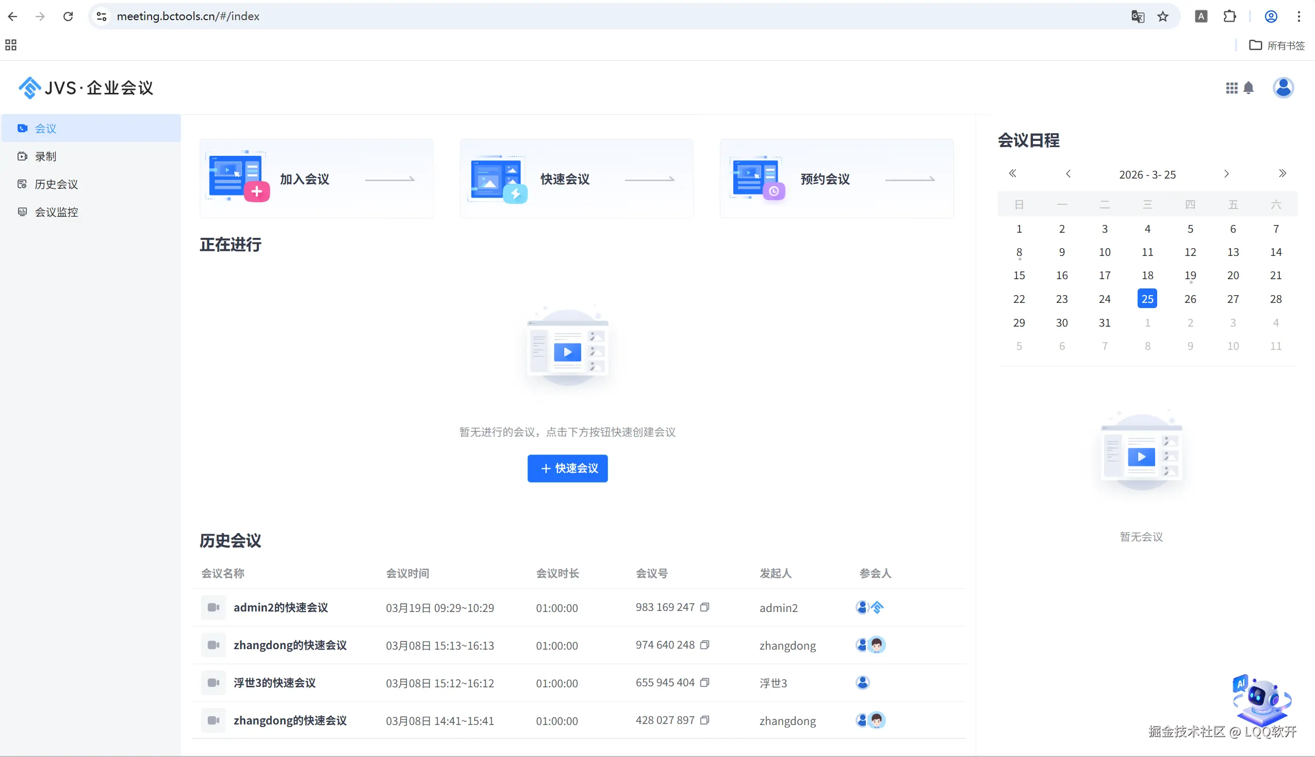Jump to next year in calendar
Screen dimensions: 1315x757
(x=1282, y=174)
